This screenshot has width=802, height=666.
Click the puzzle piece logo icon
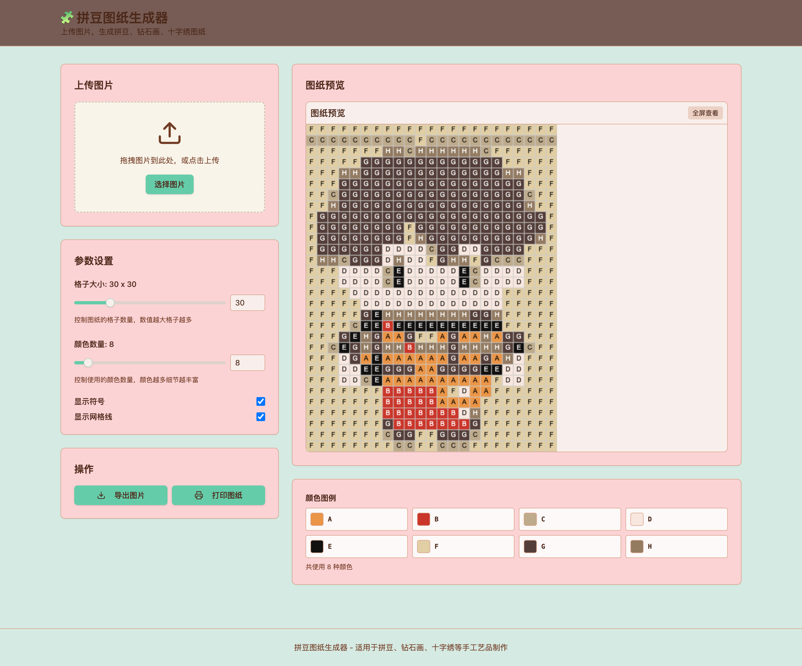67,17
